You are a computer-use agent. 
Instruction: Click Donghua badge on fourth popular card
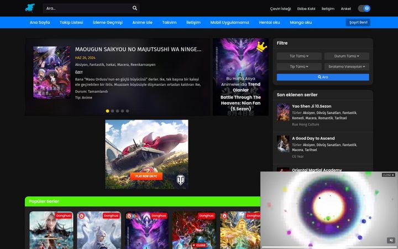[x=206, y=216]
